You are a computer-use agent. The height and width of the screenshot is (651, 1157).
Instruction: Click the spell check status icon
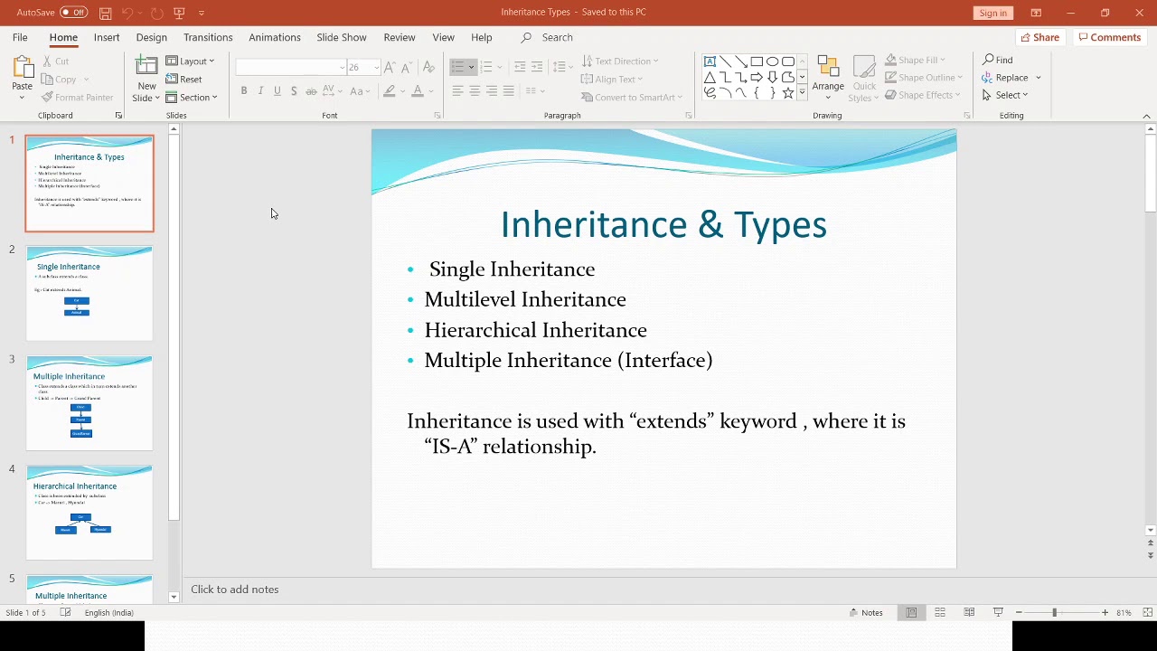point(65,613)
